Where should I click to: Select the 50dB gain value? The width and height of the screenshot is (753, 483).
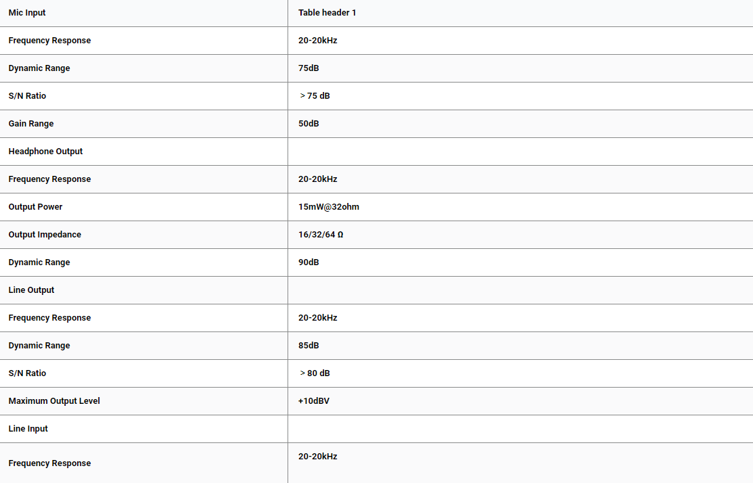coord(309,124)
